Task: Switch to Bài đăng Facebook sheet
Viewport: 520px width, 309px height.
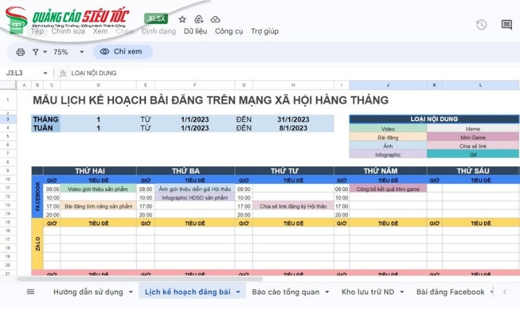Action: tap(451, 292)
